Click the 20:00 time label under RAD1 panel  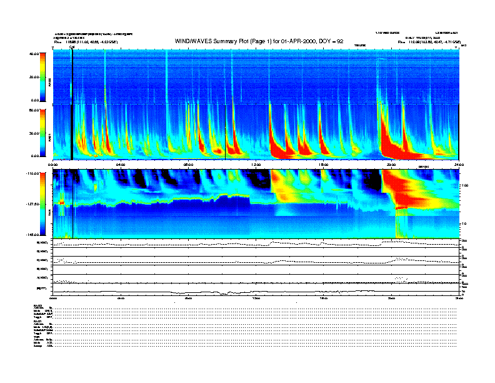point(391,165)
